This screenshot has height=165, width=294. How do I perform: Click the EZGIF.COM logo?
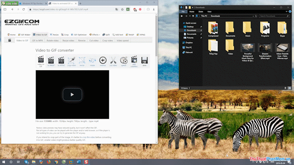(22, 22)
